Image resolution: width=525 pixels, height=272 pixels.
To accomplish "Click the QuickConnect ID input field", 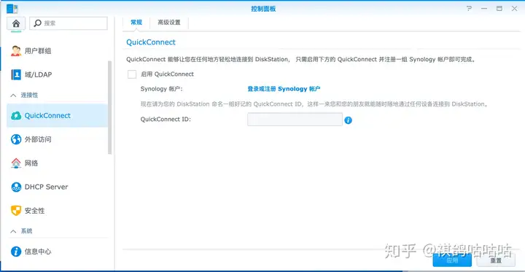I will click(x=295, y=120).
